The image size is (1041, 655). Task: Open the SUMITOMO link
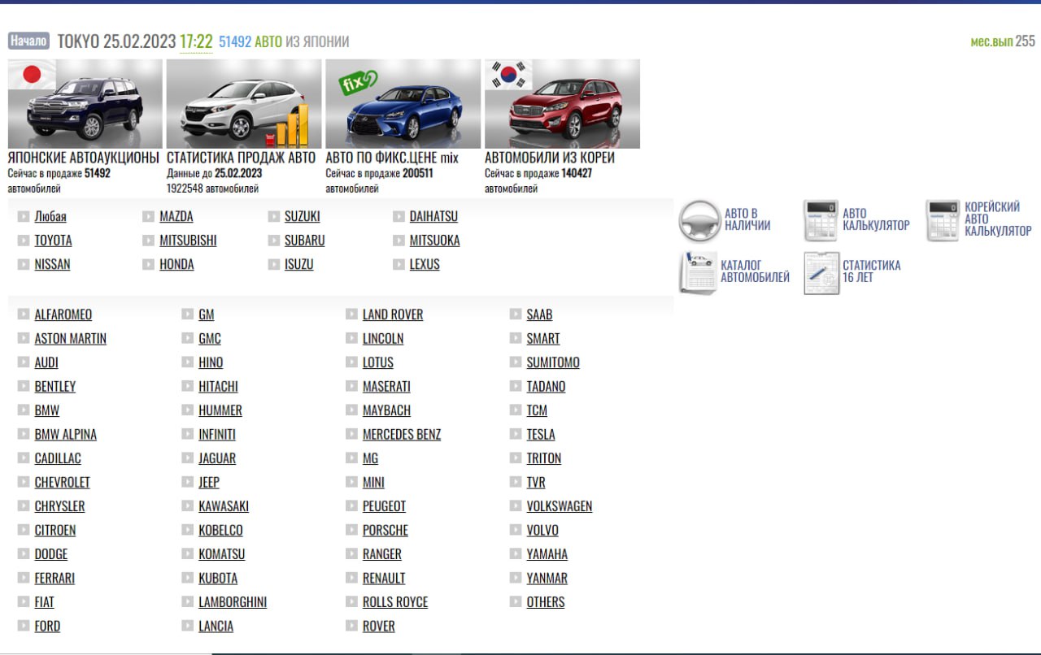click(x=553, y=362)
